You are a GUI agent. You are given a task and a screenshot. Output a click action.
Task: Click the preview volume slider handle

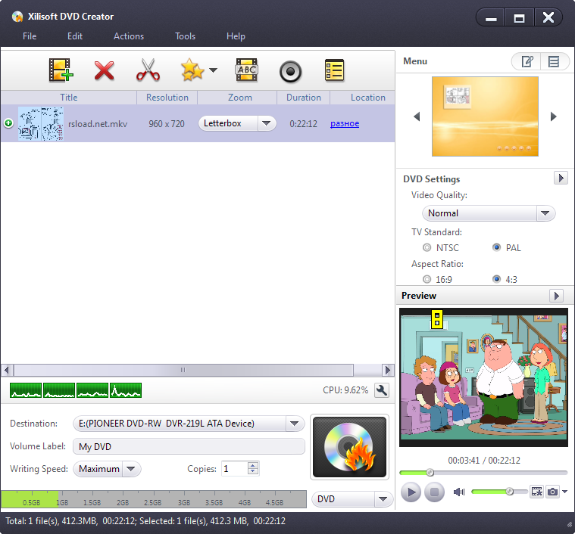click(x=509, y=491)
